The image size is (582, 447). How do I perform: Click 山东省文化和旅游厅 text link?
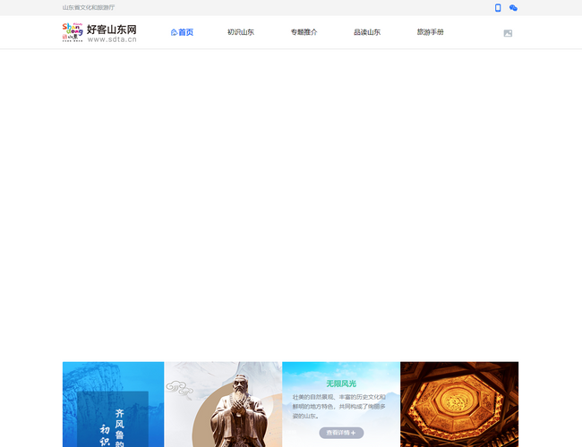coord(89,7)
